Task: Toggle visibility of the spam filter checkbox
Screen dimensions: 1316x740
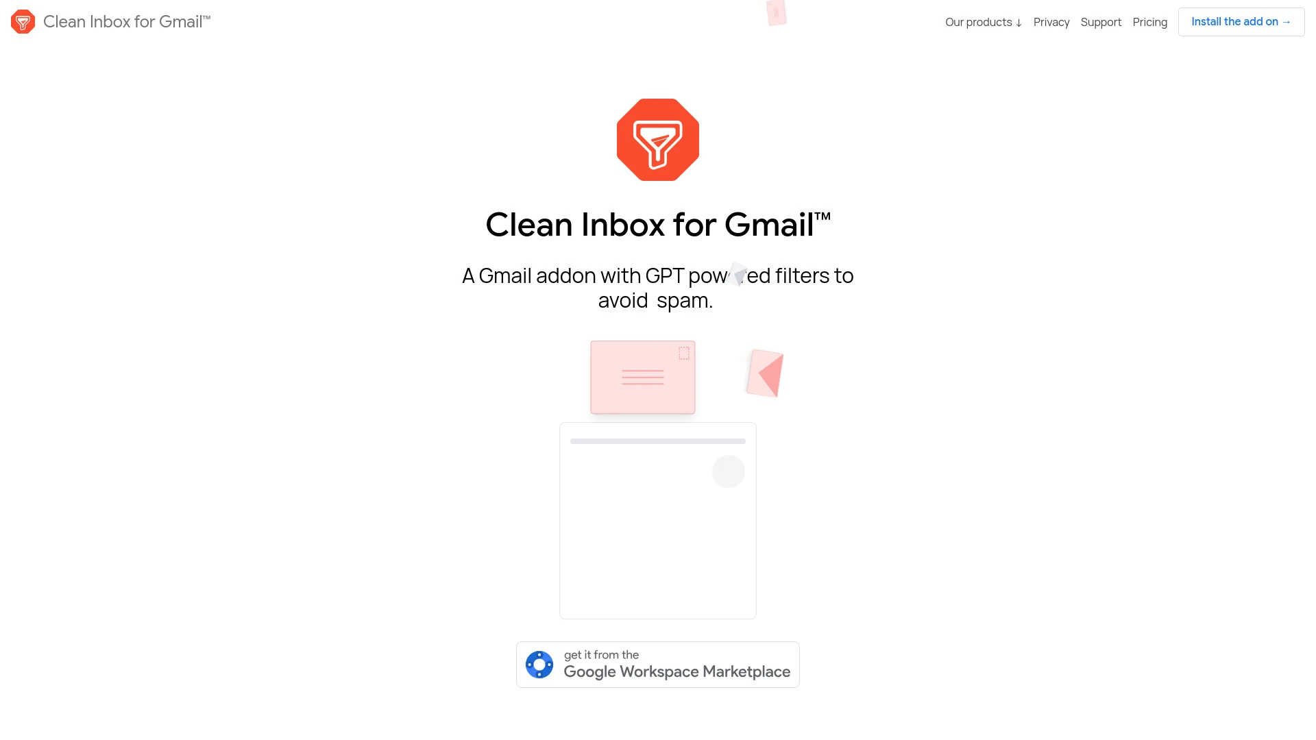Action: point(729,471)
